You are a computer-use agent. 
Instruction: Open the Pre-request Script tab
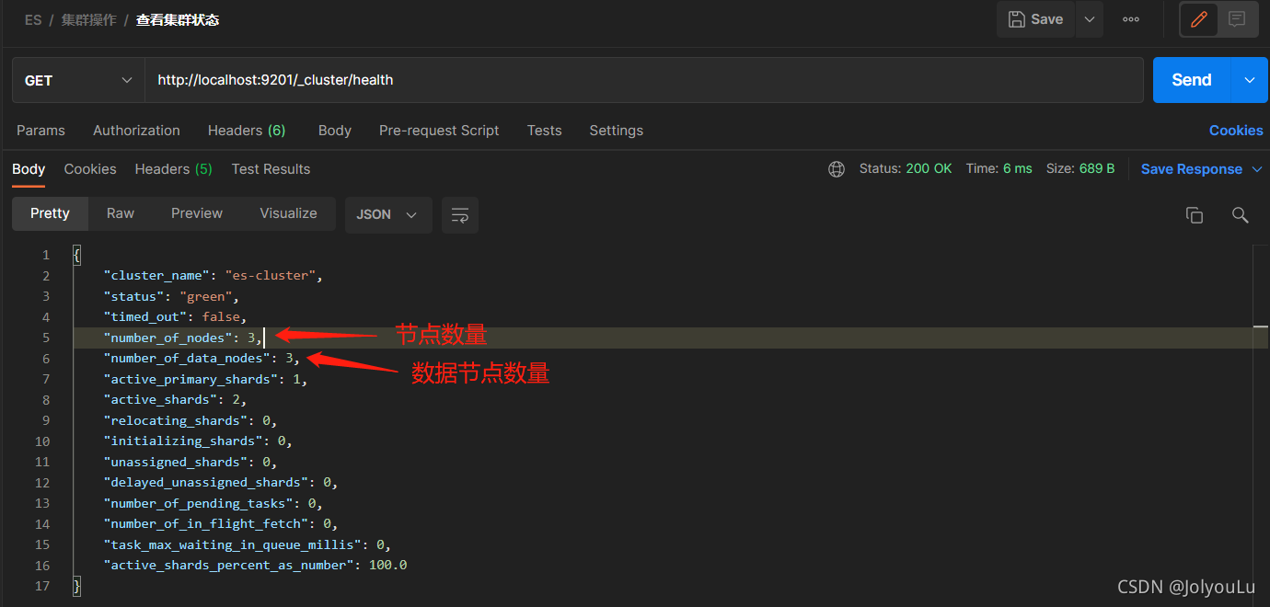click(x=439, y=131)
